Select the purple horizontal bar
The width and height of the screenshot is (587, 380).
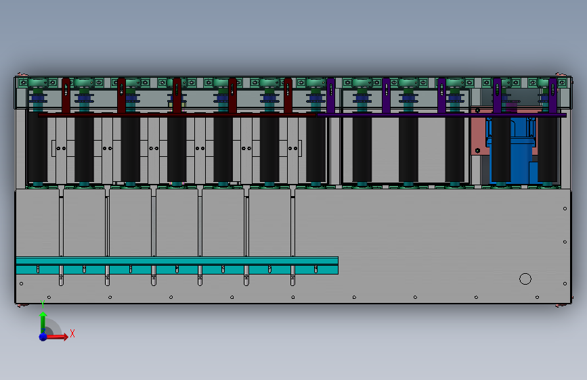(x=441, y=115)
